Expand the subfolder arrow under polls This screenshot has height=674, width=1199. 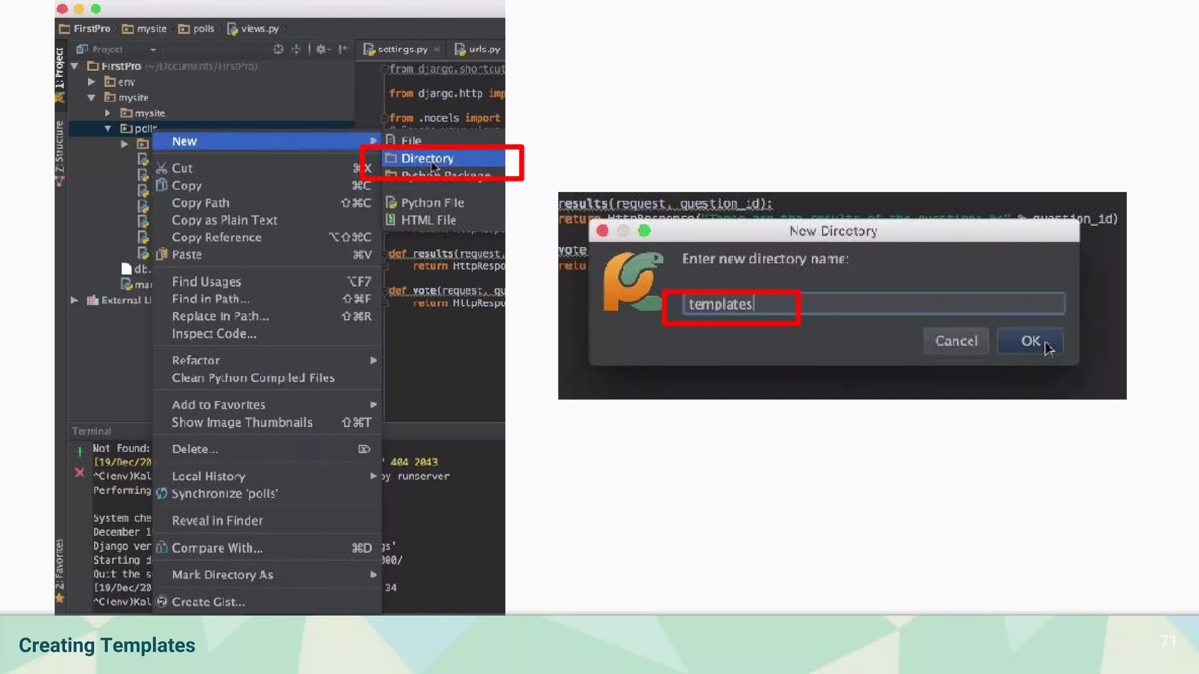[x=124, y=144]
